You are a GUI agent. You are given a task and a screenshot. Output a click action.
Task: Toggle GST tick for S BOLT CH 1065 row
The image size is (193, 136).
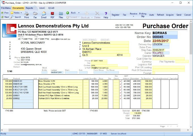pyautogui.click(x=120, y=87)
